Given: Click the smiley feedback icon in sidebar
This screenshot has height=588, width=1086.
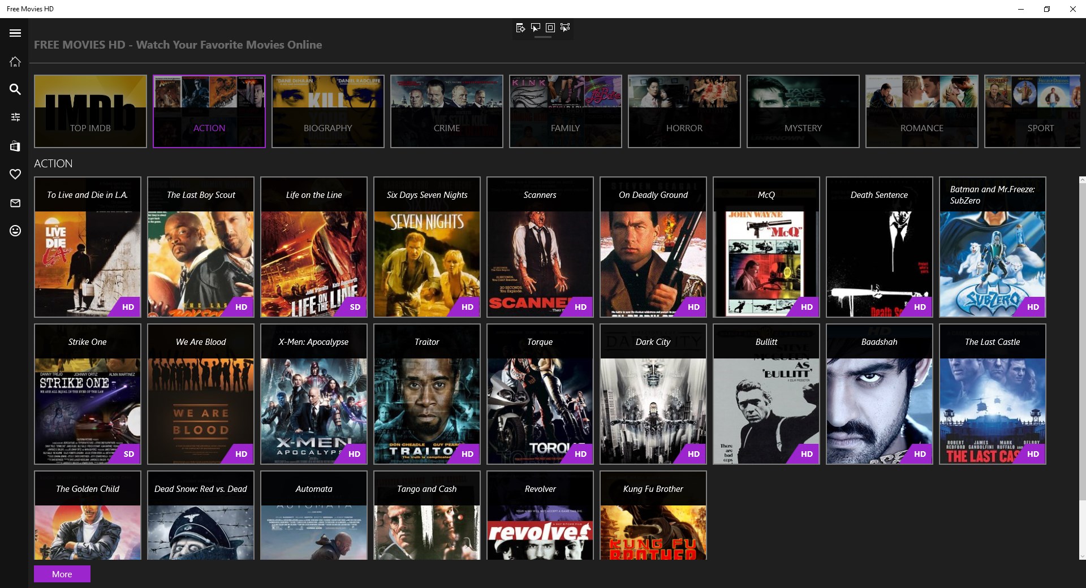Looking at the screenshot, I should 15,231.
